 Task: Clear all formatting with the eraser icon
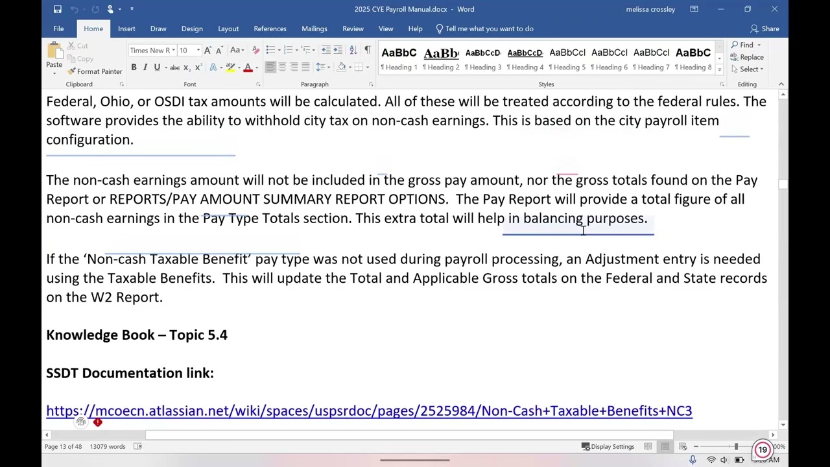point(255,51)
